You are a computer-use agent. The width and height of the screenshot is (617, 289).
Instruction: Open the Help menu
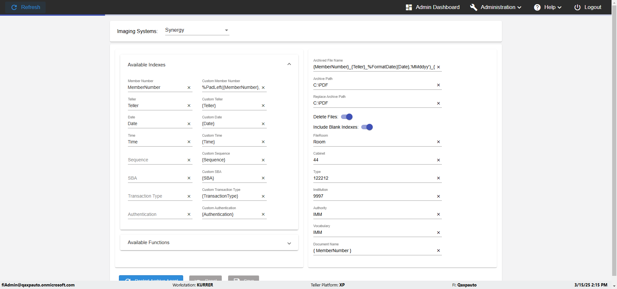(548, 7)
